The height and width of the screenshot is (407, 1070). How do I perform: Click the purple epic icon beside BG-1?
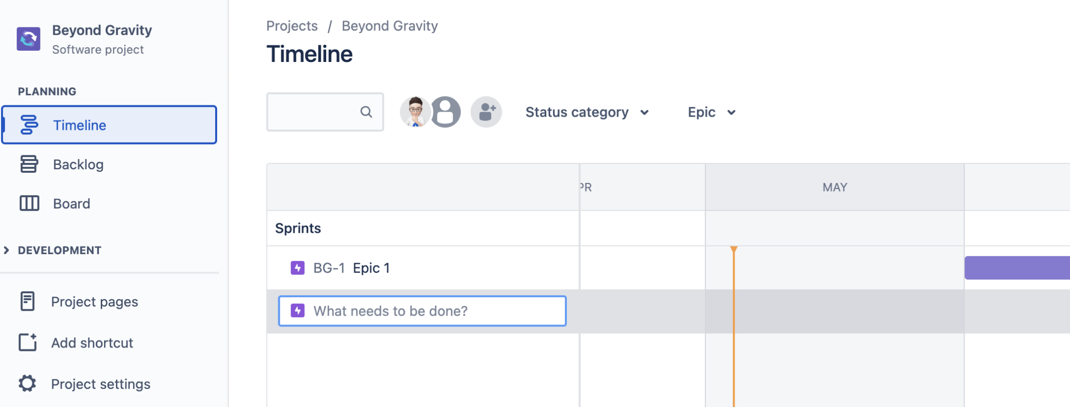tap(297, 268)
